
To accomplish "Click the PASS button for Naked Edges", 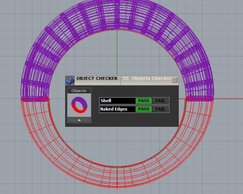I will pos(144,109).
